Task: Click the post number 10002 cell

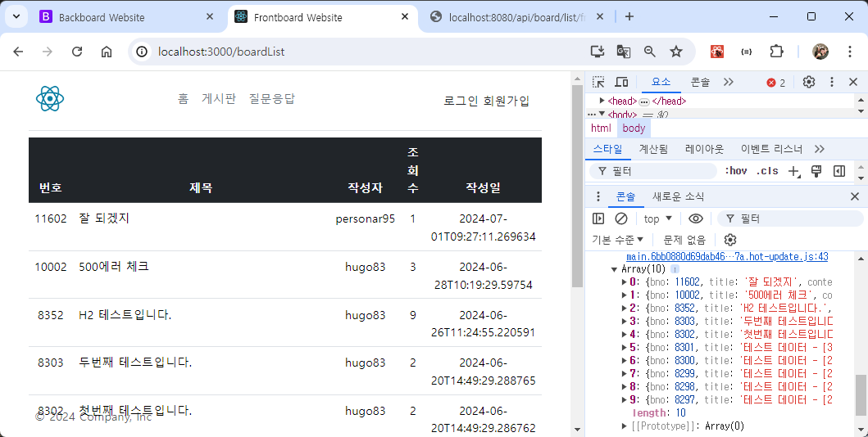Action: [x=50, y=267]
